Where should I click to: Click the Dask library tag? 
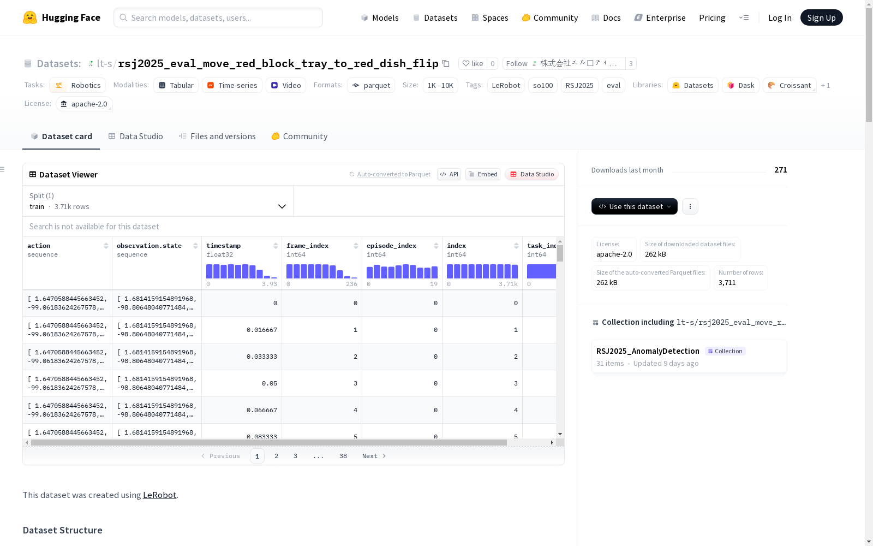click(740, 85)
